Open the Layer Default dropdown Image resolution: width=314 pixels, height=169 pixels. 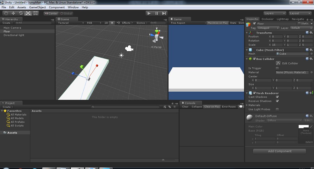tap(301, 28)
